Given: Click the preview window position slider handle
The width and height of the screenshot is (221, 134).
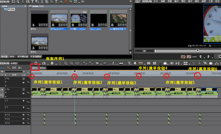Looking at the screenshot, I should [198, 50].
